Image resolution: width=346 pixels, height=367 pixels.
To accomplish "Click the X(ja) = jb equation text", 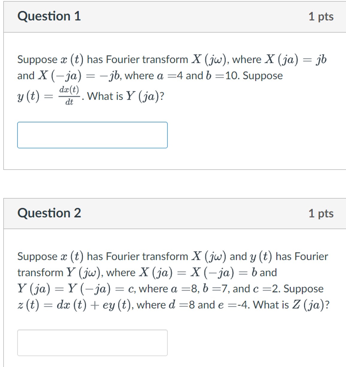I will tap(296, 59).
